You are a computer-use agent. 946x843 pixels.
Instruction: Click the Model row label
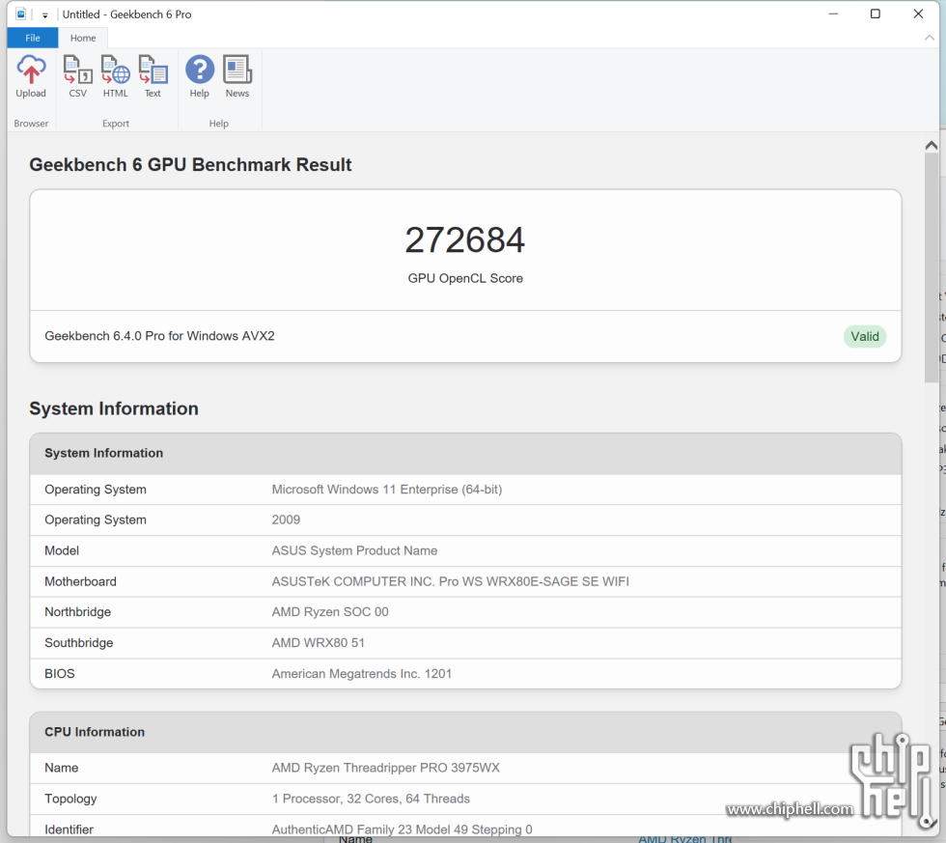click(x=62, y=551)
